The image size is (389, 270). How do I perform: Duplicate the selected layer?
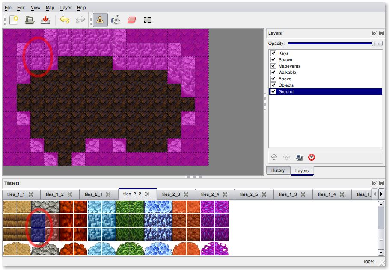click(x=299, y=157)
